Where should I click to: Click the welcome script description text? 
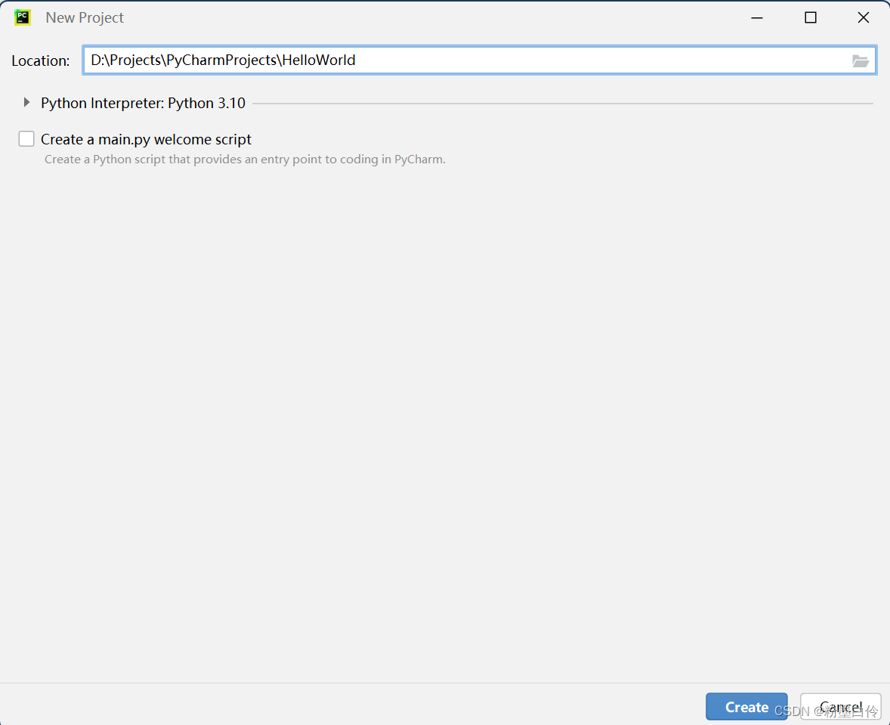click(x=245, y=159)
